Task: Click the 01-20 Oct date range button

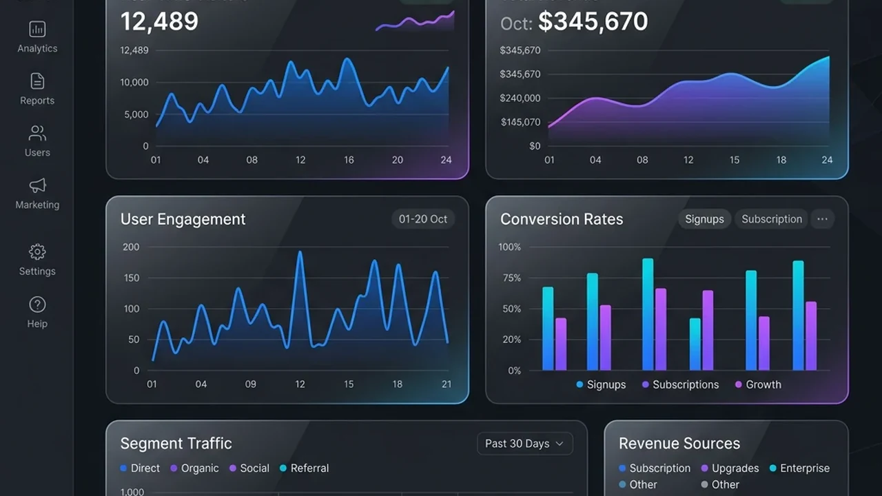Action: coord(423,219)
